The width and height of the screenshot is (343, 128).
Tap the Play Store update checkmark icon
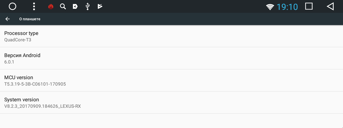[x=100, y=6]
